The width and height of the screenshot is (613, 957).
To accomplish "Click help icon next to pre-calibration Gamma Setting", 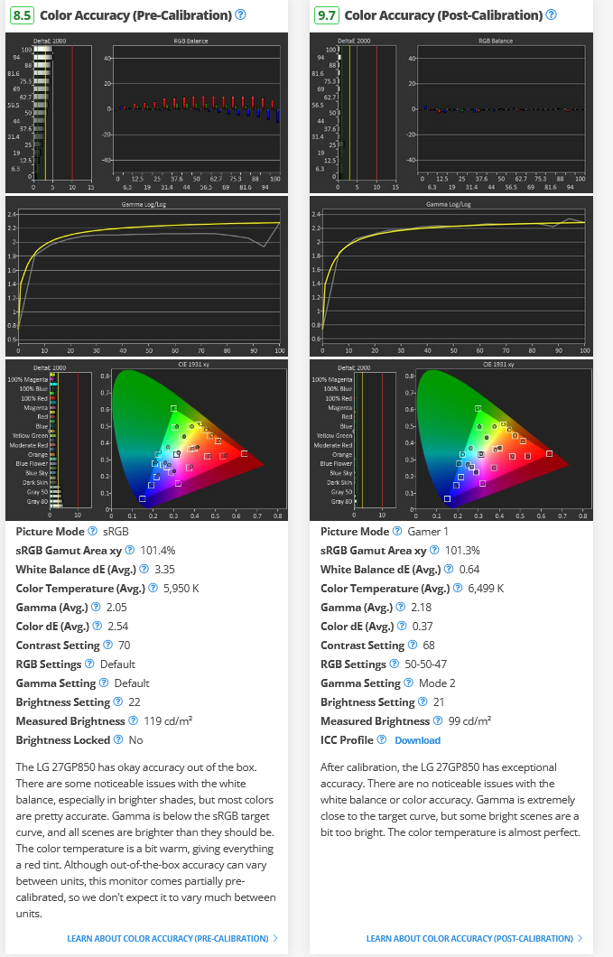I will tap(104, 683).
